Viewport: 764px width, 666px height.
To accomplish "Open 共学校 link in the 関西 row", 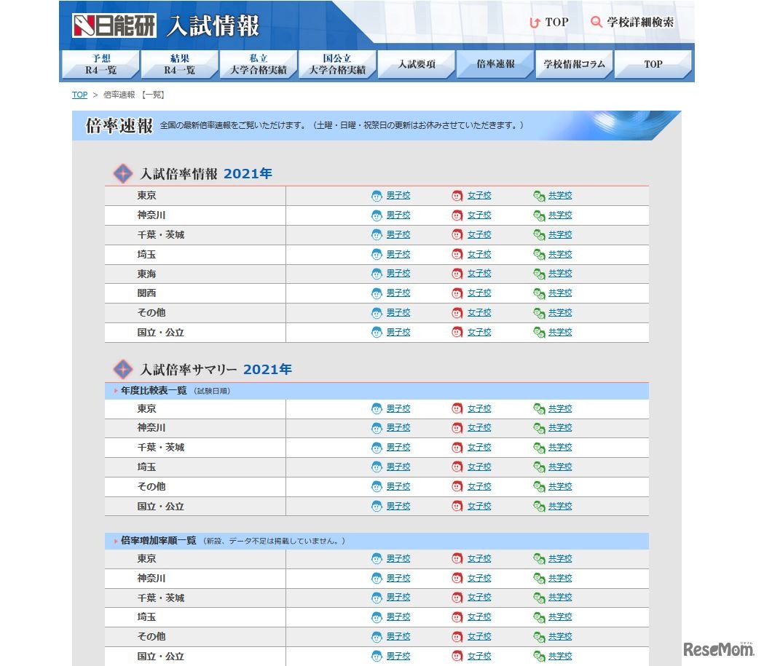I will pos(560,293).
